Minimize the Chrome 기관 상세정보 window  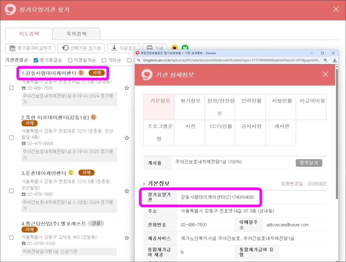[312, 53]
